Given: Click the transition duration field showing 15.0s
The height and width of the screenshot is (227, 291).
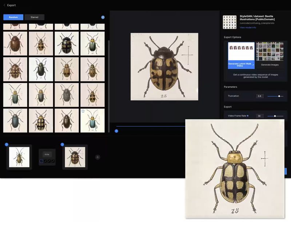Looking at the screenshot, I should coord(47,154).
